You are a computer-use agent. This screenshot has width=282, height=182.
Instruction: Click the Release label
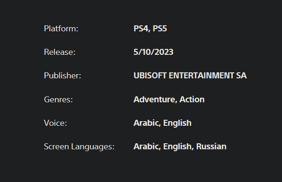[60, 52]
